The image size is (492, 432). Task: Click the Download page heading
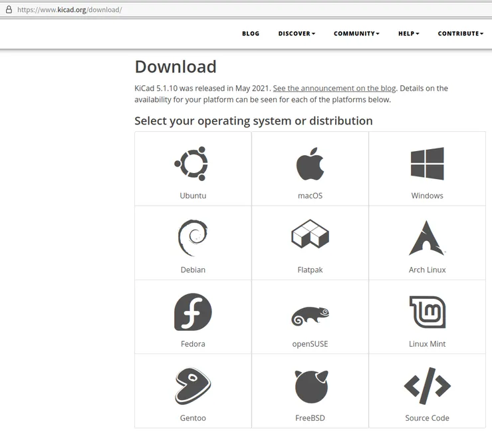[176, 67]
